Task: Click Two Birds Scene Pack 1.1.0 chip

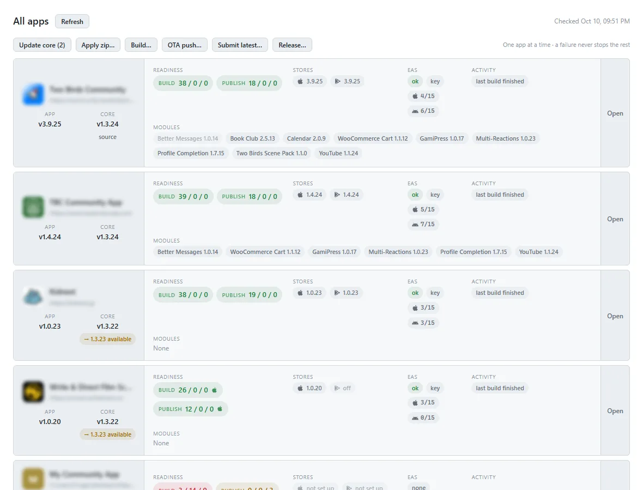Action: 271,153
